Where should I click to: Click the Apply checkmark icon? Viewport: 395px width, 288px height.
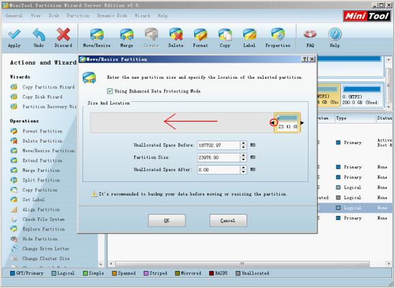tap(14, 35)
